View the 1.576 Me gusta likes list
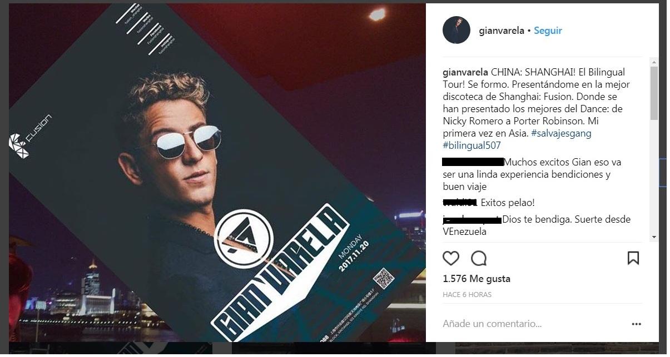Image resolution: width=670 pixels, height=357 pixels. tap(477, 279)
